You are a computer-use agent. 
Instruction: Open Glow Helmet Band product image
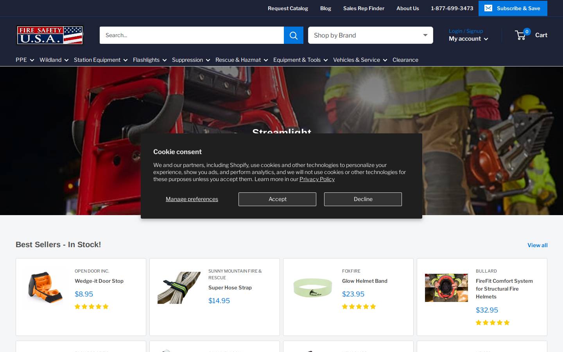point(313,288)
